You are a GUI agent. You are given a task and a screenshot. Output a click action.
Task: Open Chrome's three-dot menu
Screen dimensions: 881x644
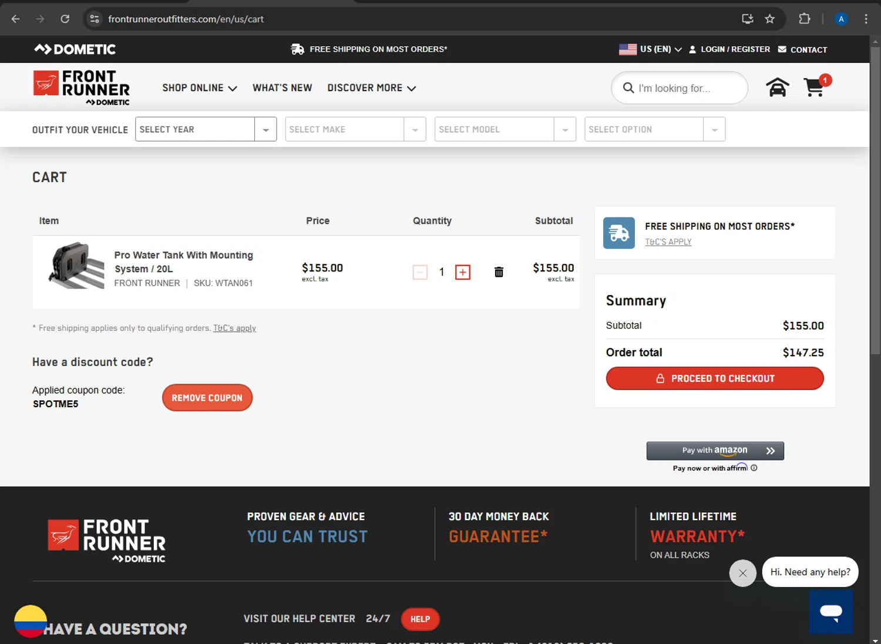[866, 19]
